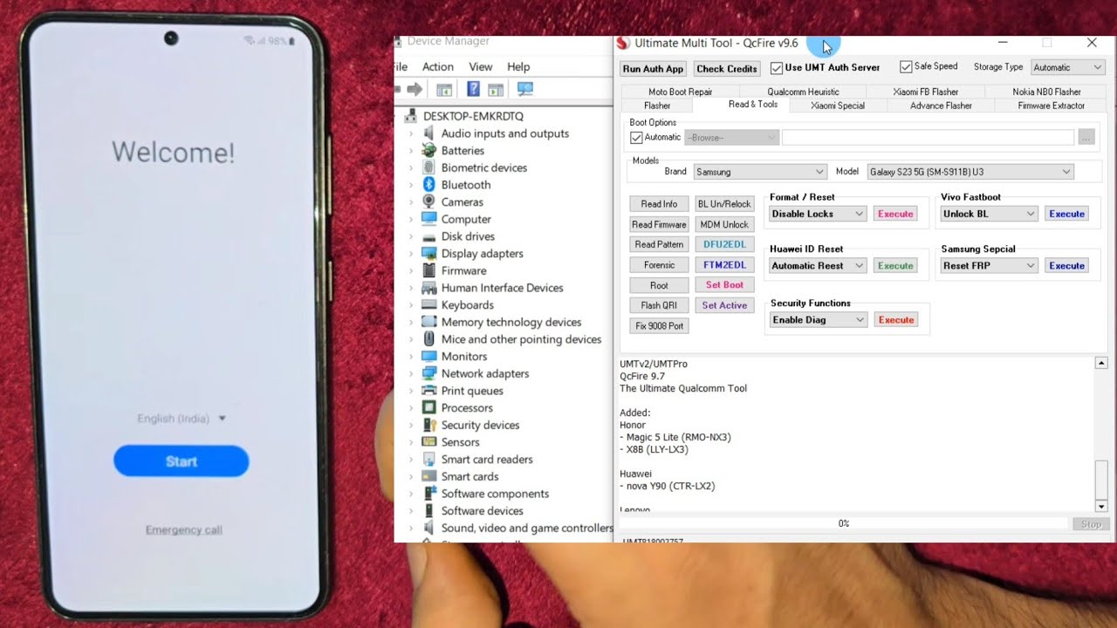Click the forward arrow in Device Manager toolbar
1117x628 pixels.
(x=415, y=89)
